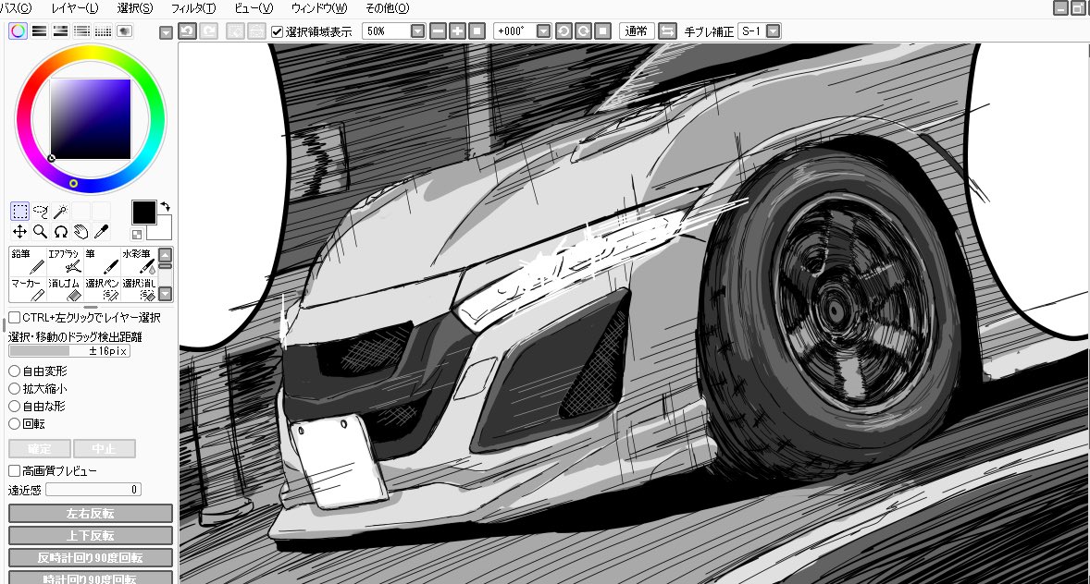Select the hand pan tool
1090x584 pixels.
(81, 231)
